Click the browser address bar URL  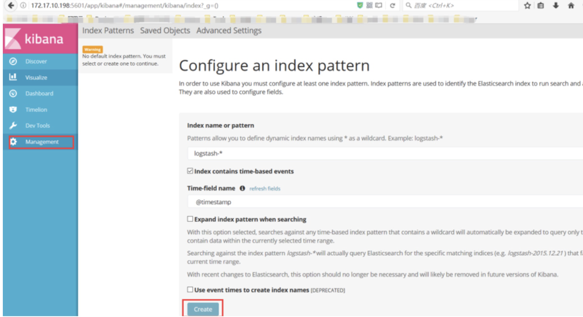(x=125, y=6)
